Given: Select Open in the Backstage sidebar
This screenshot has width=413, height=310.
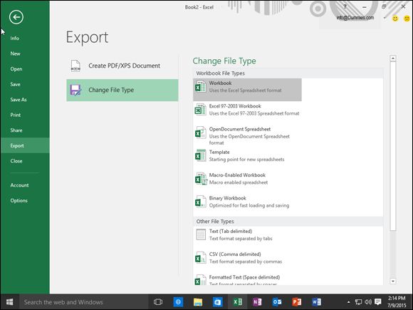Looking at the screenshot, I should pyautogui.click(x=16, y=69).
